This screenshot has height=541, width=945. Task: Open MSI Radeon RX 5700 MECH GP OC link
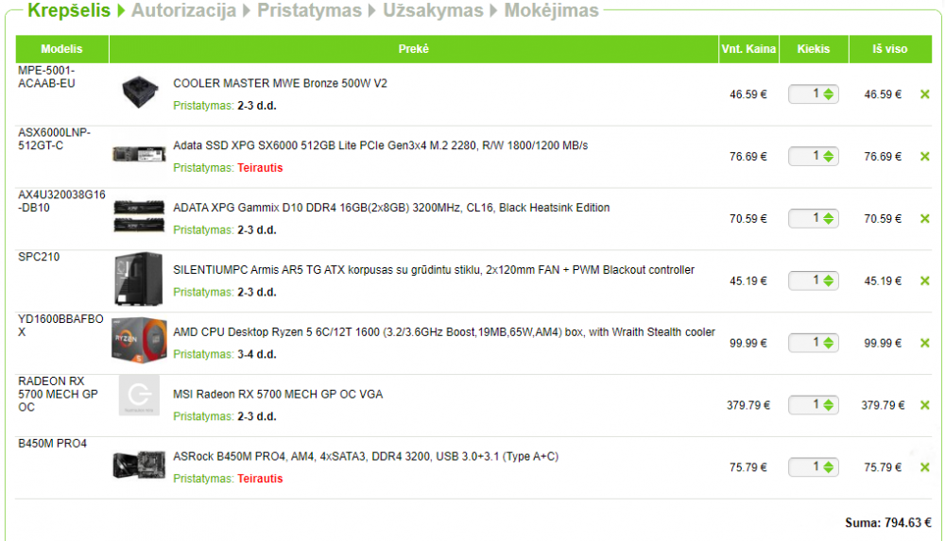[x=278, y=394]
